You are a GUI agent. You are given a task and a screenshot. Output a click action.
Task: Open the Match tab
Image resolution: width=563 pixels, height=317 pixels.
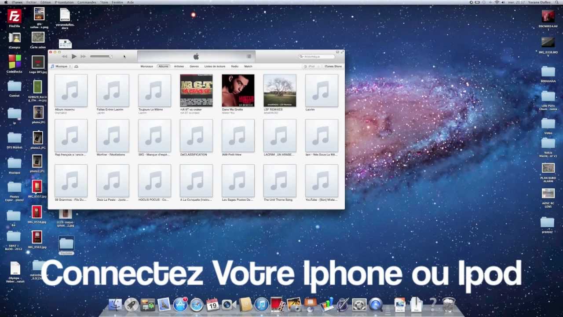tap(248, 66)
